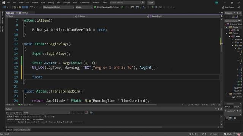
Task: Click the Alphabetical sort icon in Properties
Action: (230, 118)
